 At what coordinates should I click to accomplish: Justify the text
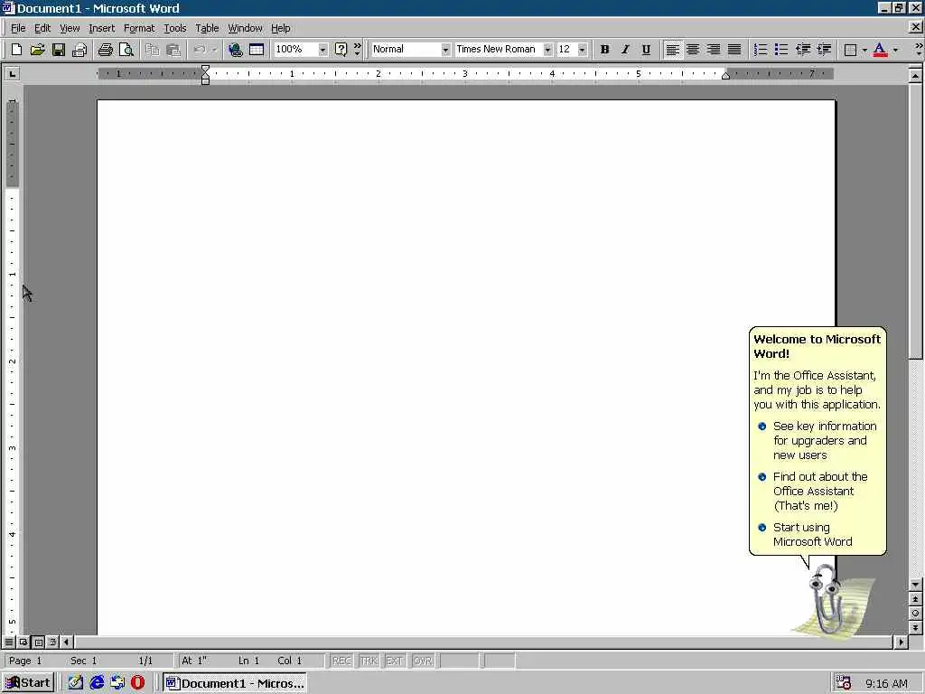(734, 50)
